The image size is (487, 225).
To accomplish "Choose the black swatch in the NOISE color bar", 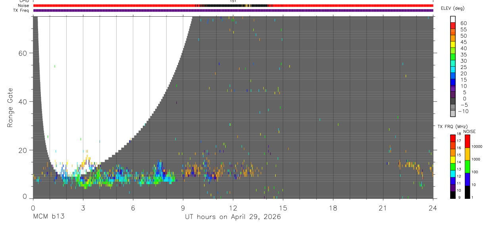I will click(468, 192).
